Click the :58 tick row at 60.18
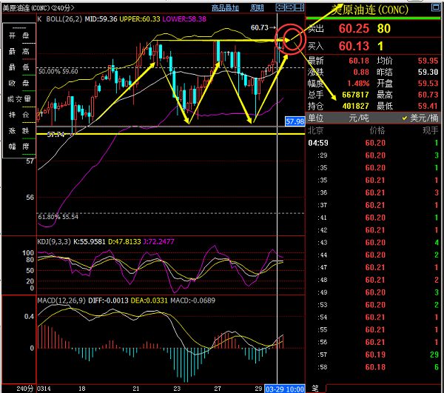The image size is (444, 393). pyautogui.click(x=373, y=367)
